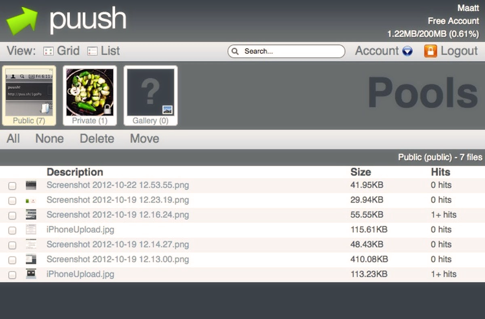
Task: Open the Public (7) pool thumbnail
Action: point(29,96)
